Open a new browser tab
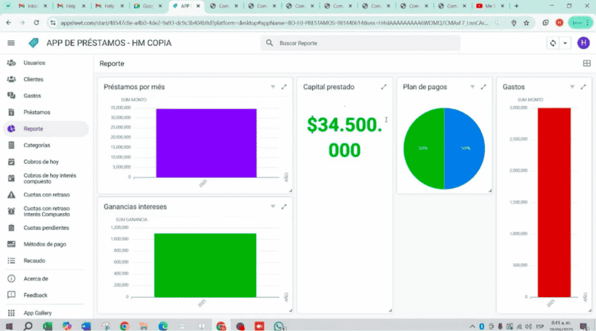 [x=516, y=6]
